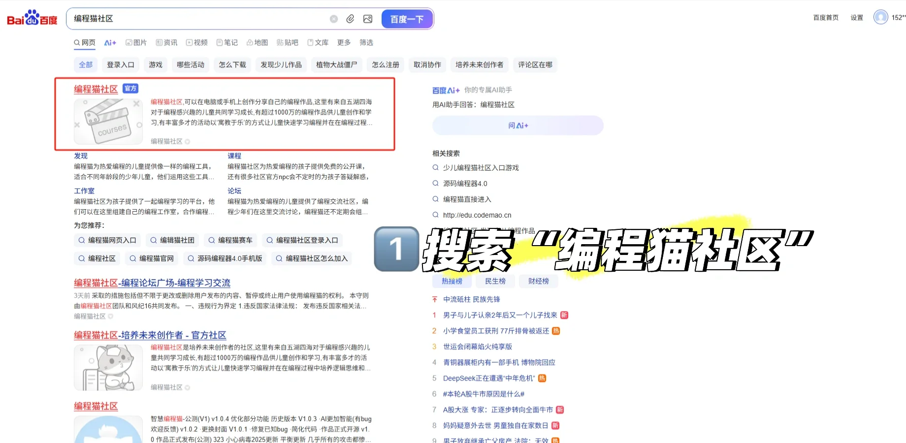Image resolution: width=906 pixels, height=443 pixels.
Task: Select the 全部 filter chip
Action: point(85,64)
